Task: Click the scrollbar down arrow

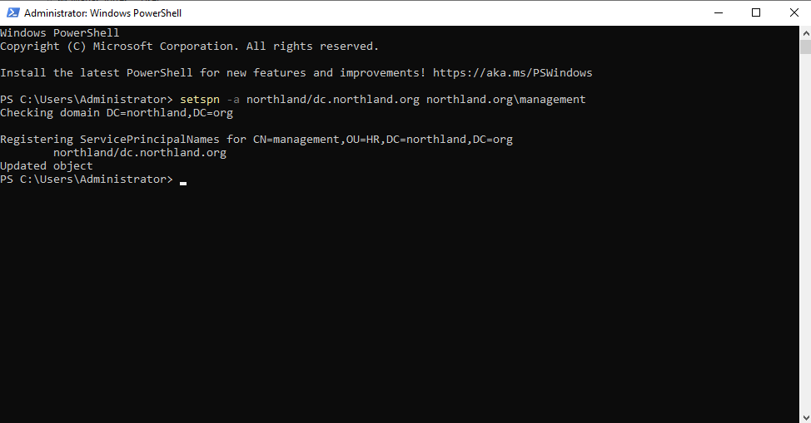Action: (x=804, y=416)
